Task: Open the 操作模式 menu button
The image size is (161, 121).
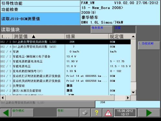Action: pos(22,113)
